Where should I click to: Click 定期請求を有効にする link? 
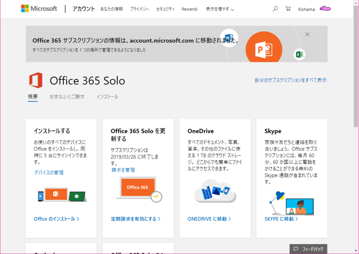136,219
